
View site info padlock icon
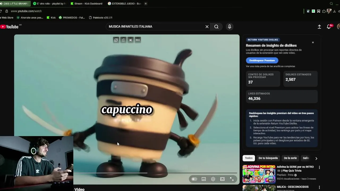click(x=7, y=11)
